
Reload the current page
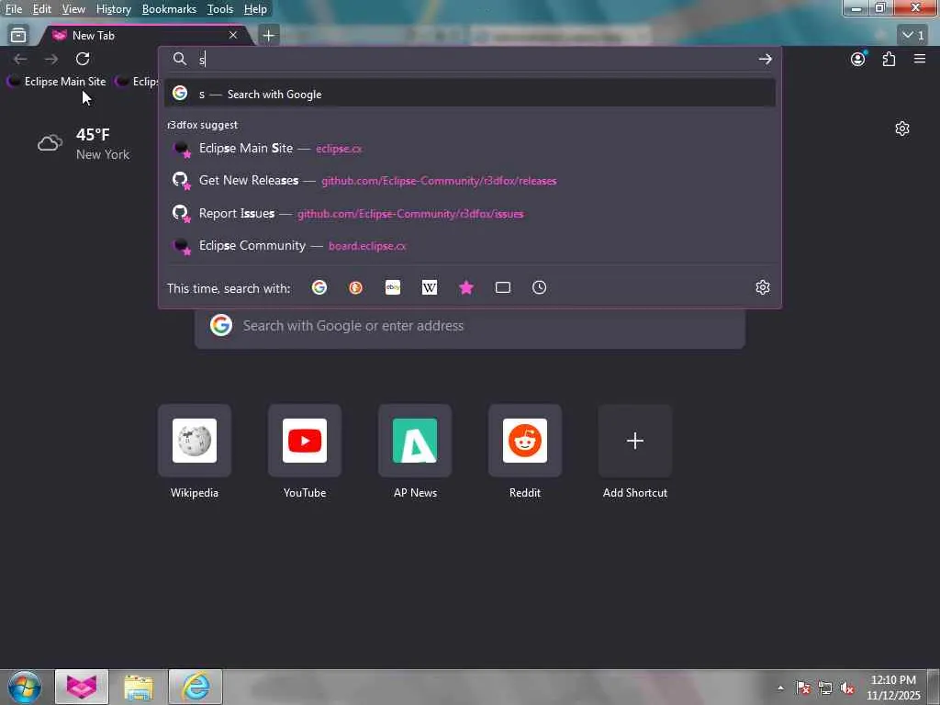[x=83, y=59]
